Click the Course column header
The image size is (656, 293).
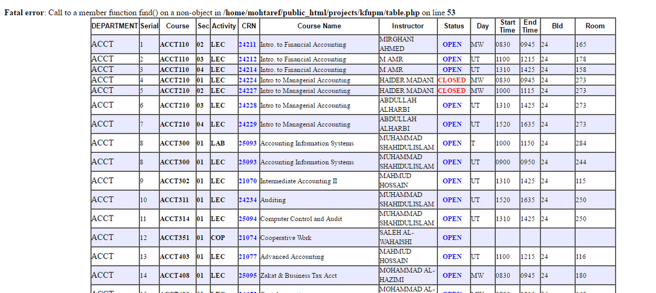(178, 26)
